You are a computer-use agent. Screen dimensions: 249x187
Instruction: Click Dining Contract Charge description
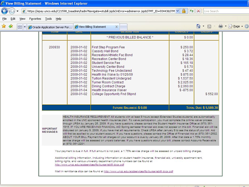tap(108, 86)
